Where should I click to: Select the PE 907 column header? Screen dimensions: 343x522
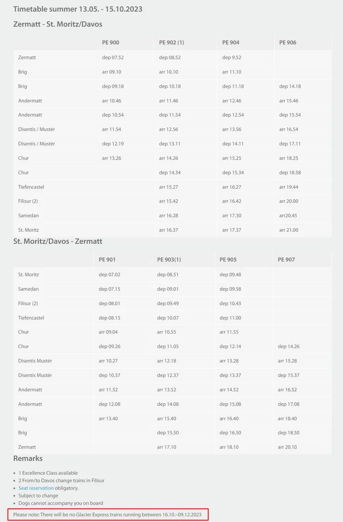tap(286, 260)
